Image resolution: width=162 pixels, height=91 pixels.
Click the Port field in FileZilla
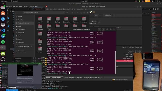[100, 16]
